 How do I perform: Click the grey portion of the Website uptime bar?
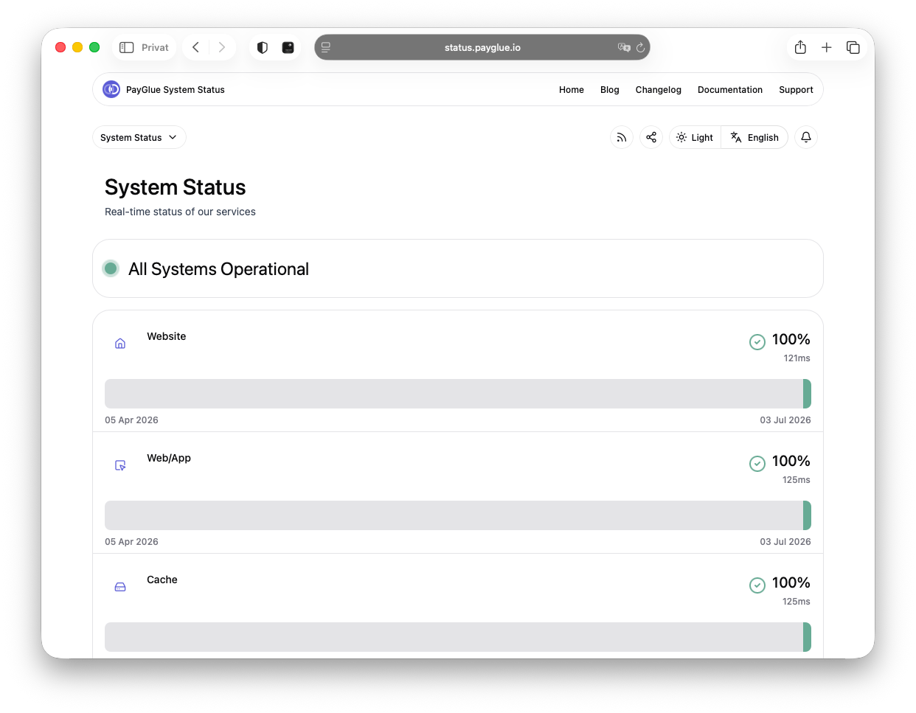pyautogui.click(x=454, y=394)
